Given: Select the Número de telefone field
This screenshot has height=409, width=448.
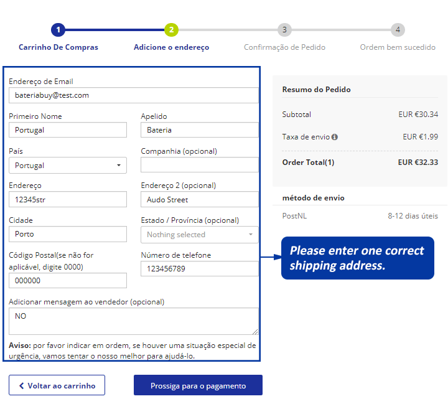Looking at the screenshot, I should (200, 269).
